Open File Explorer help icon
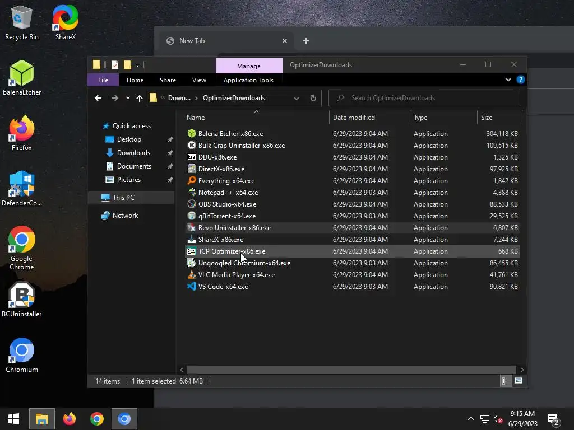 tap(521, 80)
